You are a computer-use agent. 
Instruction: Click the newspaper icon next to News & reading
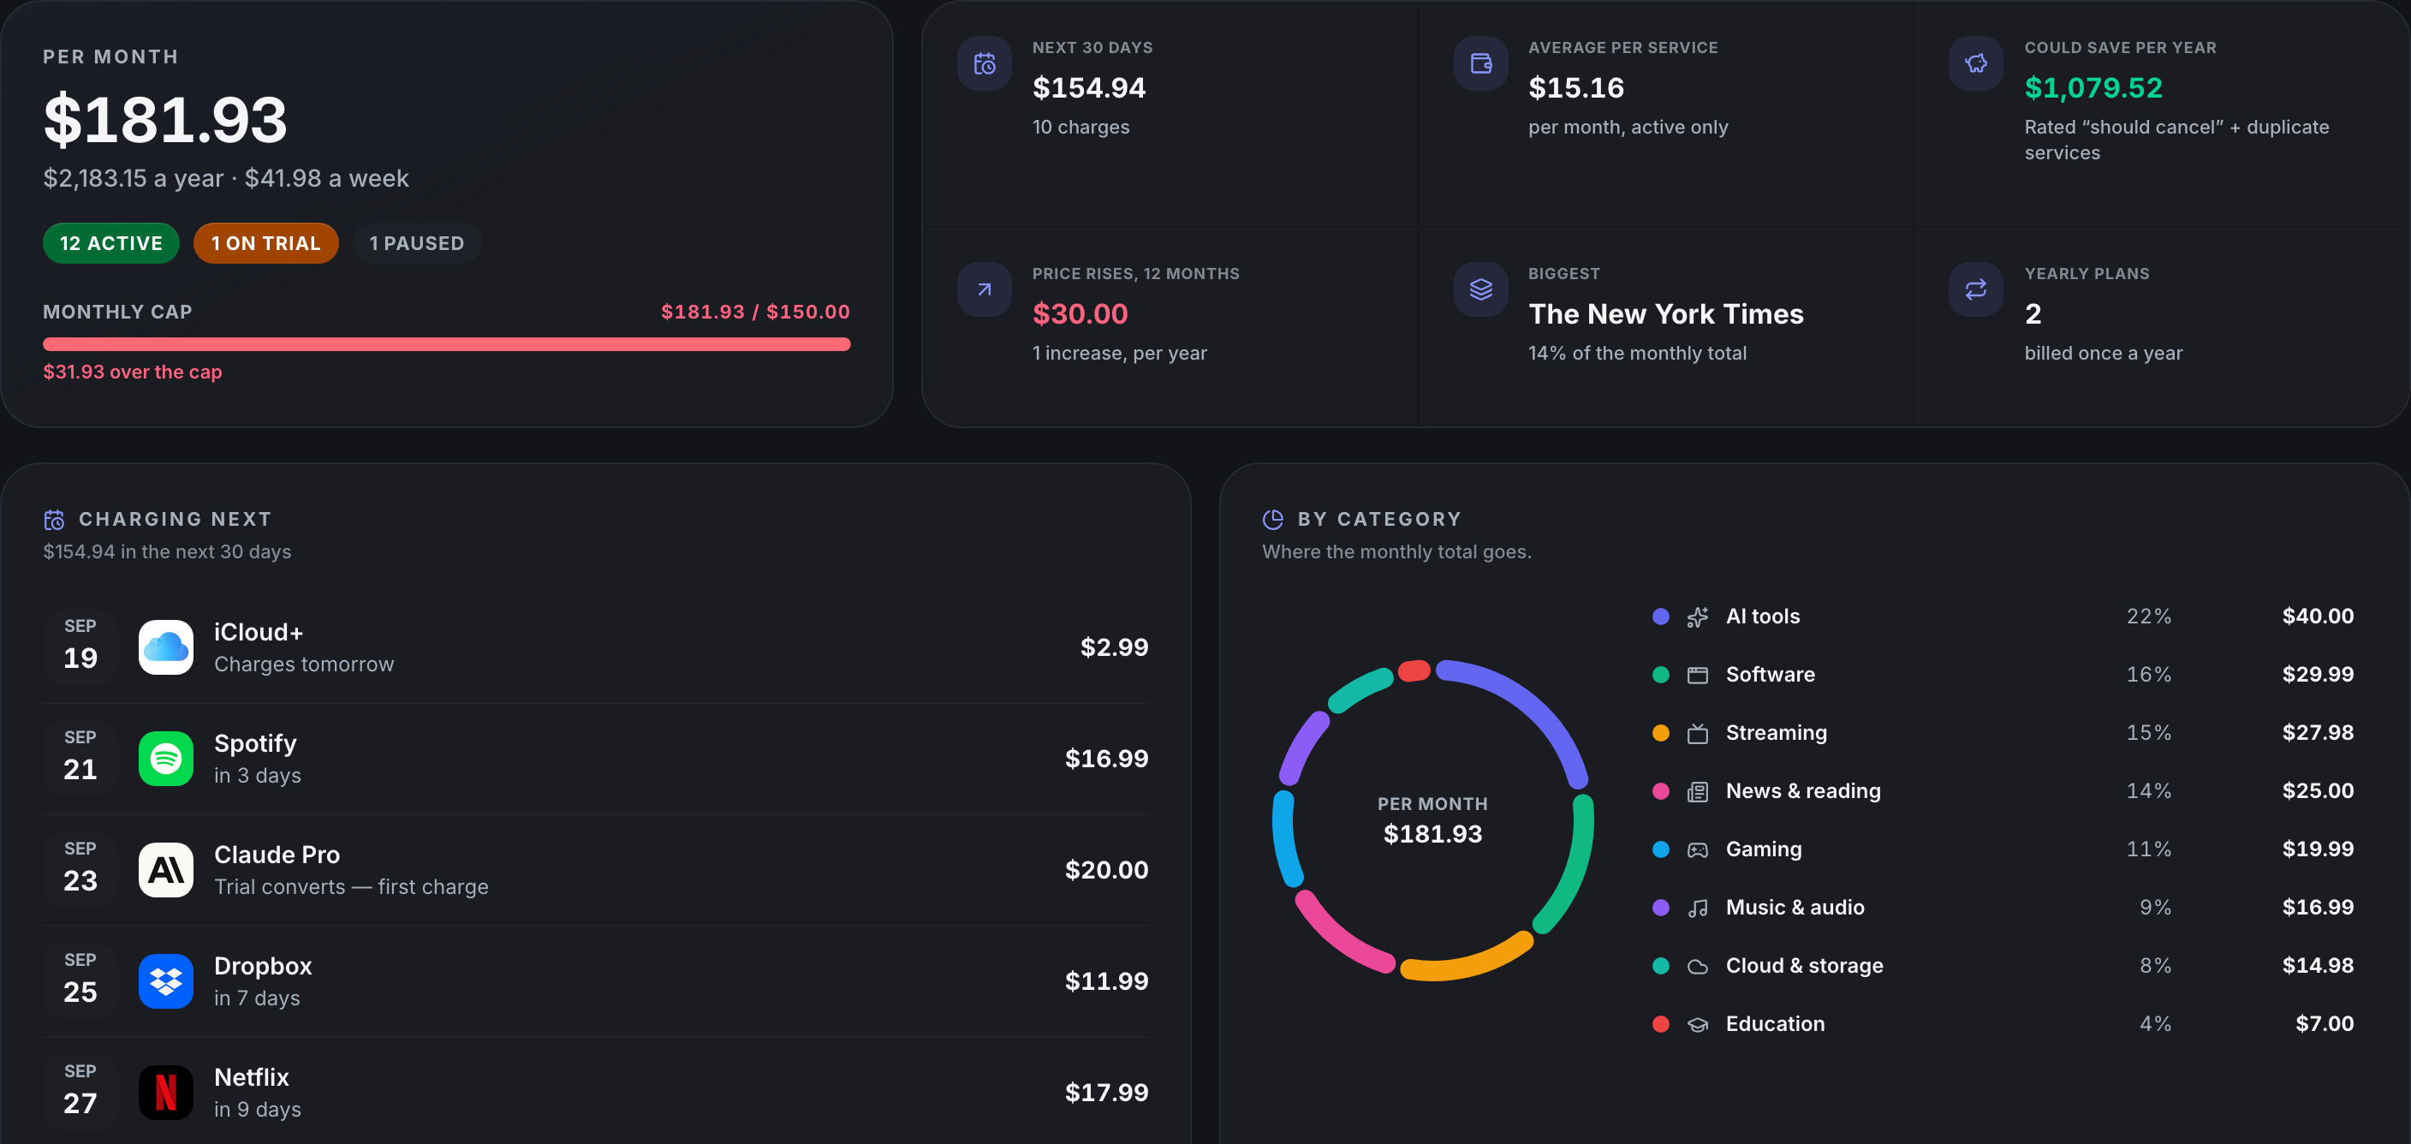coord(1698,792)
